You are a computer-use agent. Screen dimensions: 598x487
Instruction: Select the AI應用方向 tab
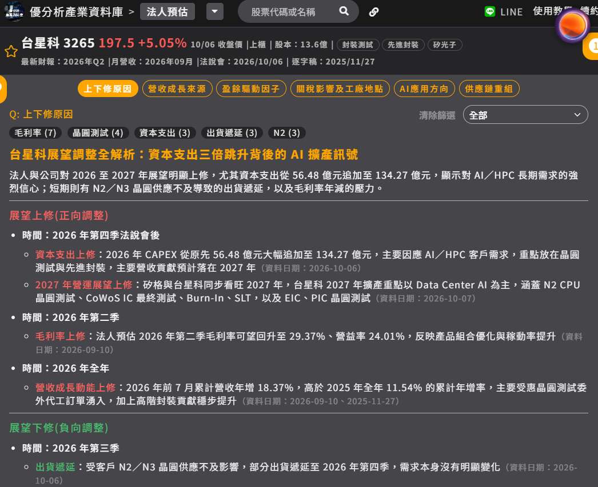[424, 88]
